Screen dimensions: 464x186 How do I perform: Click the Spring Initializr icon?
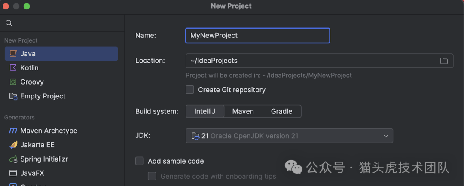pyautogui.click(x=13, y=159)
